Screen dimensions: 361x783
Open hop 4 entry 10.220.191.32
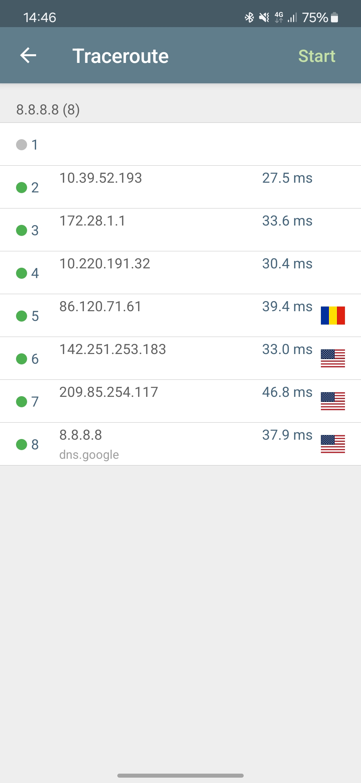click(105, 264)
